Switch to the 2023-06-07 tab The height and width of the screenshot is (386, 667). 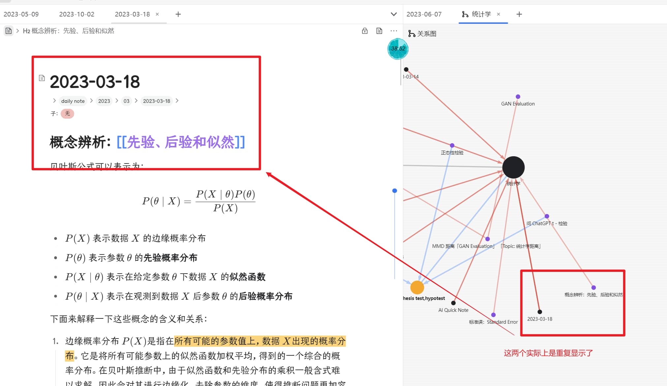point(424,14)
